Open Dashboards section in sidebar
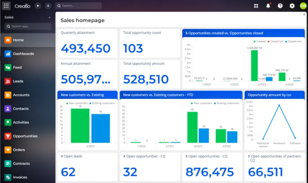Viewport: 308px width, 183px height. coord(23,54)
